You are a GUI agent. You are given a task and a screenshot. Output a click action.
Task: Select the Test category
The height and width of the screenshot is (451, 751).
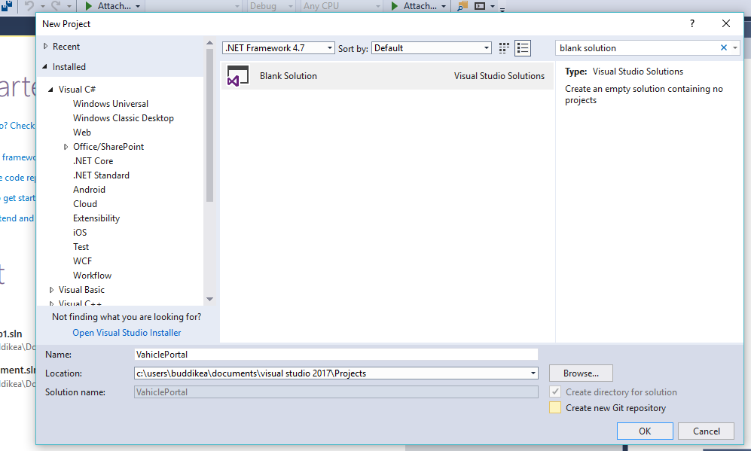[81, 246]
